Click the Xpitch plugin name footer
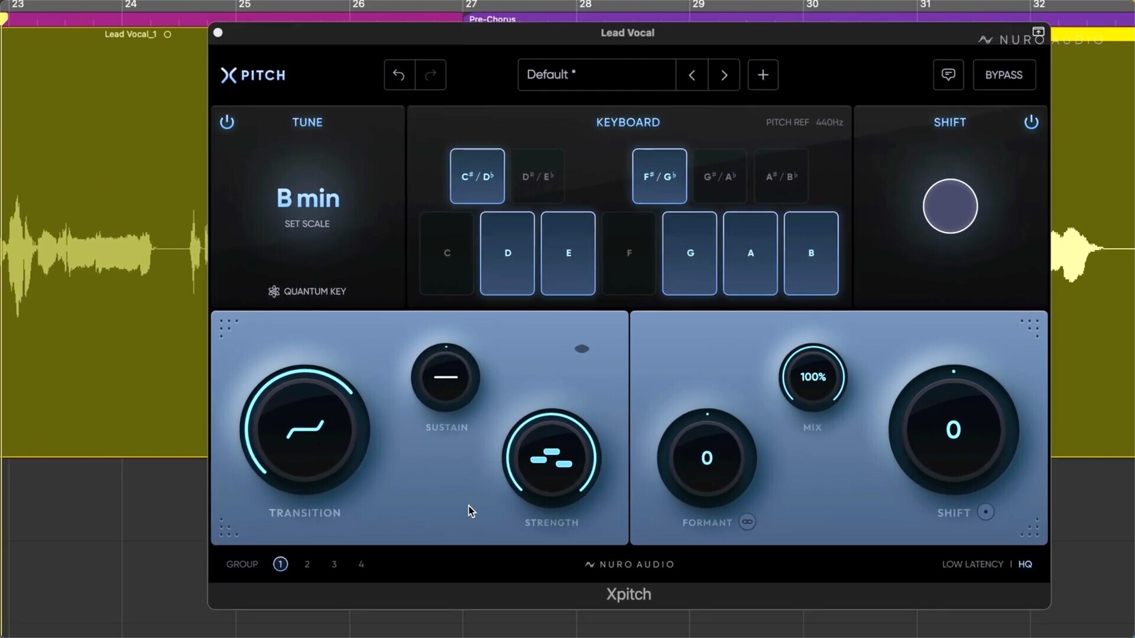 628,594
